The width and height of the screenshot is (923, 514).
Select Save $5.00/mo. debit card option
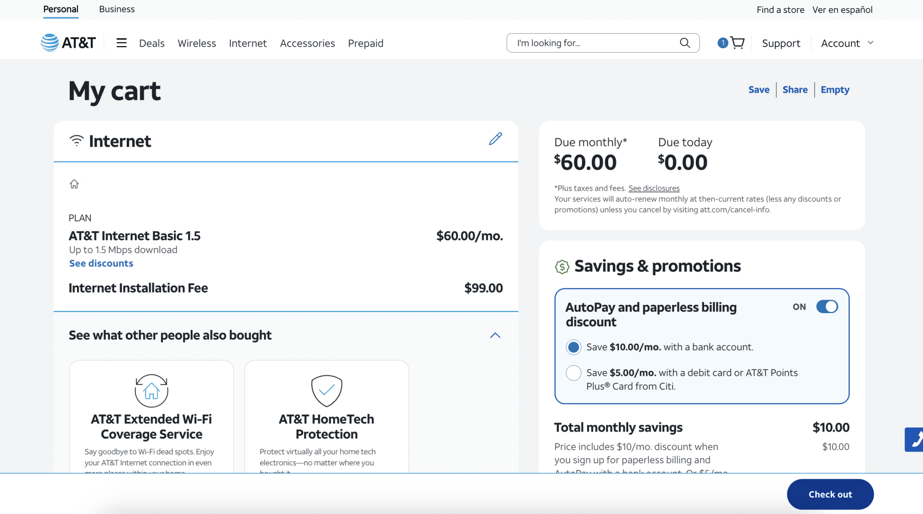point(574,373)
